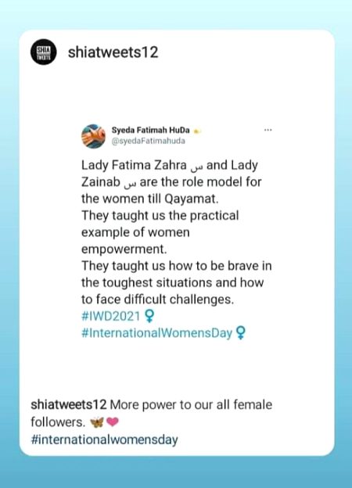Tap the butterfly emoji in the caption
The width and height of the screenshot is (352, 488).
tap(97, 422)
